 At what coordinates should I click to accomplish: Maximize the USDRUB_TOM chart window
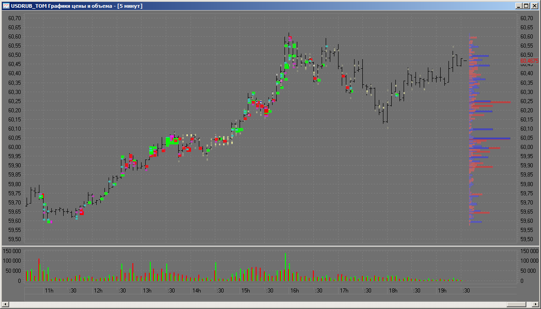[x=526, y=6]
